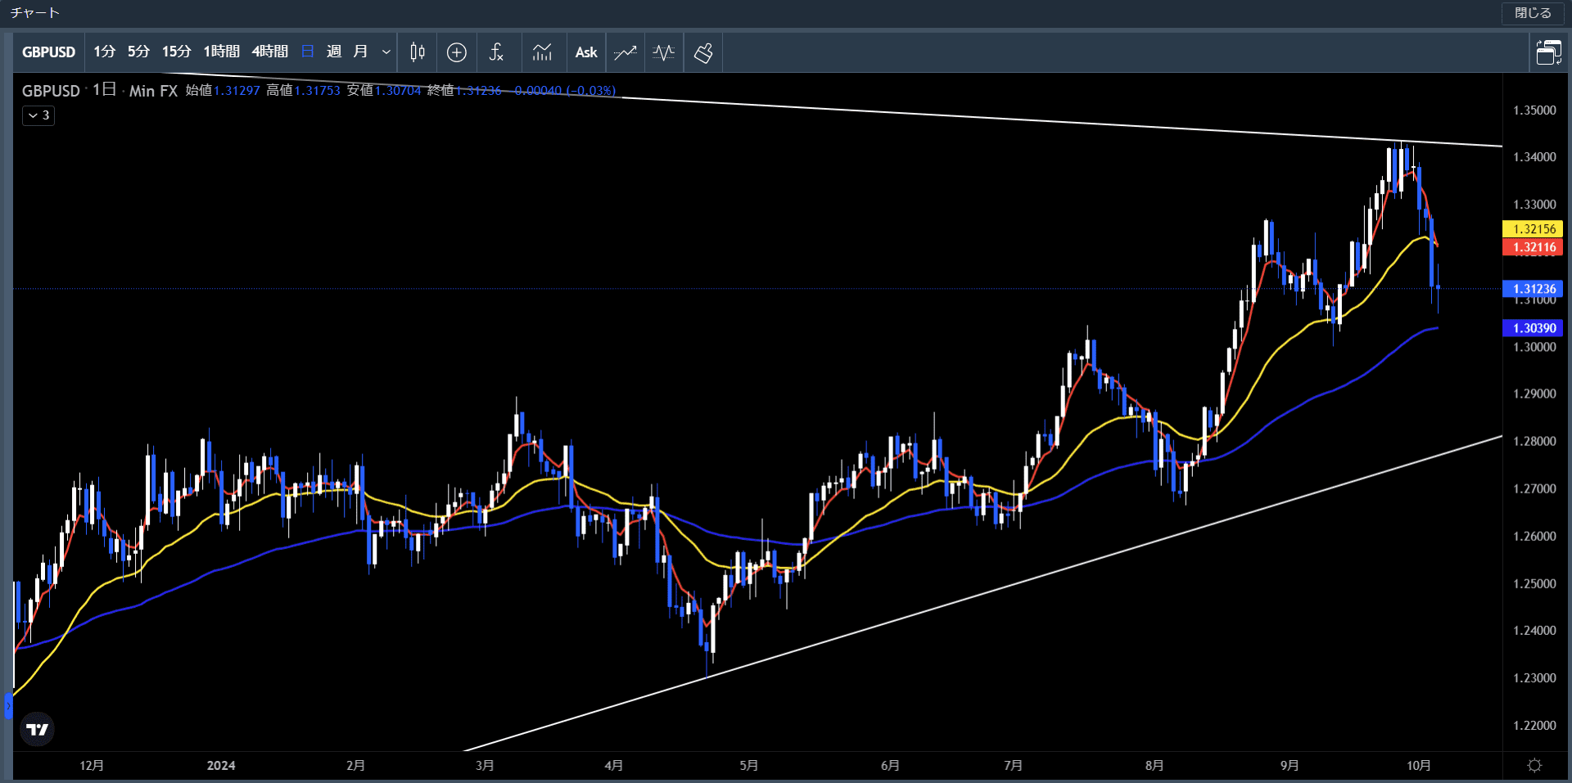The width and height of the screenshot is (1572, 783).
Task: Expand the timeframe dropdown arrow
Action: coord(386,52)
